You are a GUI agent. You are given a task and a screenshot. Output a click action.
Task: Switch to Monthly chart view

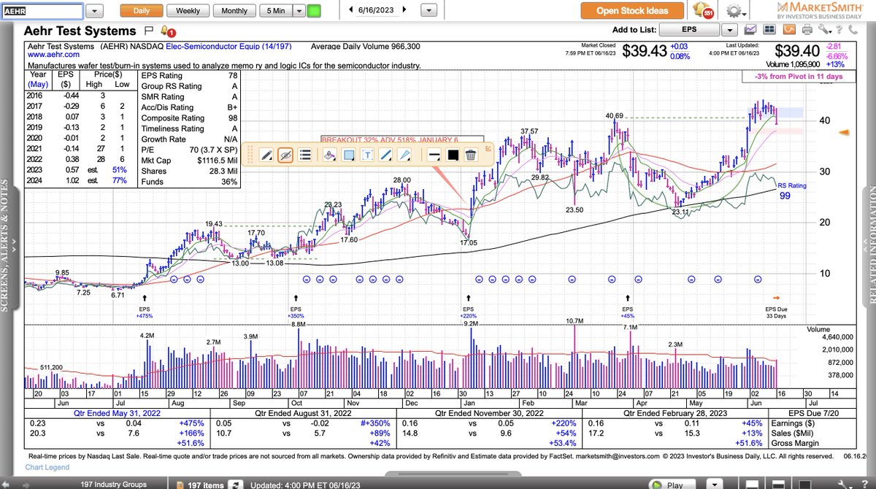click(x=234, y=11)
